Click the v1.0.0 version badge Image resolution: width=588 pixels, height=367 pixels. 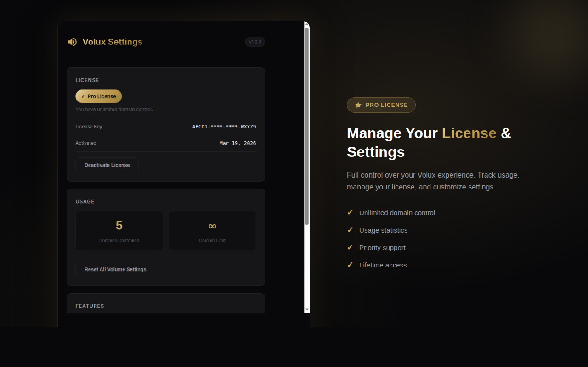(x=255, y=42)
